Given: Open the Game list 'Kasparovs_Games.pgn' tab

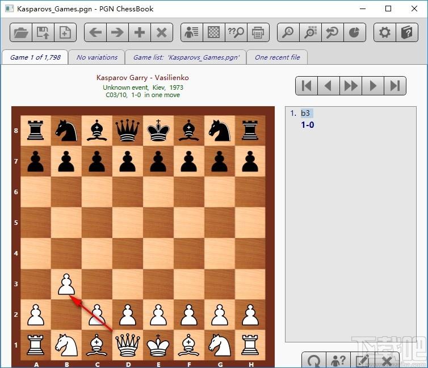Looking at the screenshot, I should 186,57.
